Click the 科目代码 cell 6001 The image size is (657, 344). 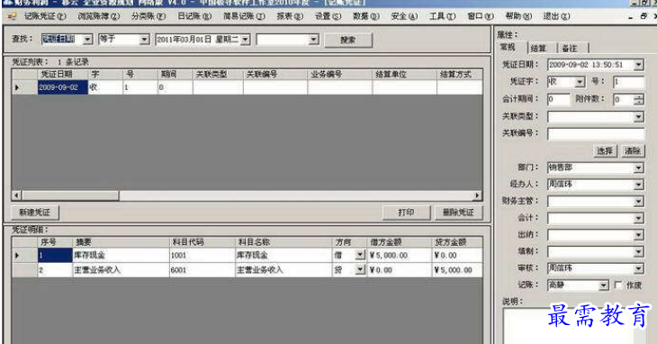pyautogui.click(x=202, y=270)
